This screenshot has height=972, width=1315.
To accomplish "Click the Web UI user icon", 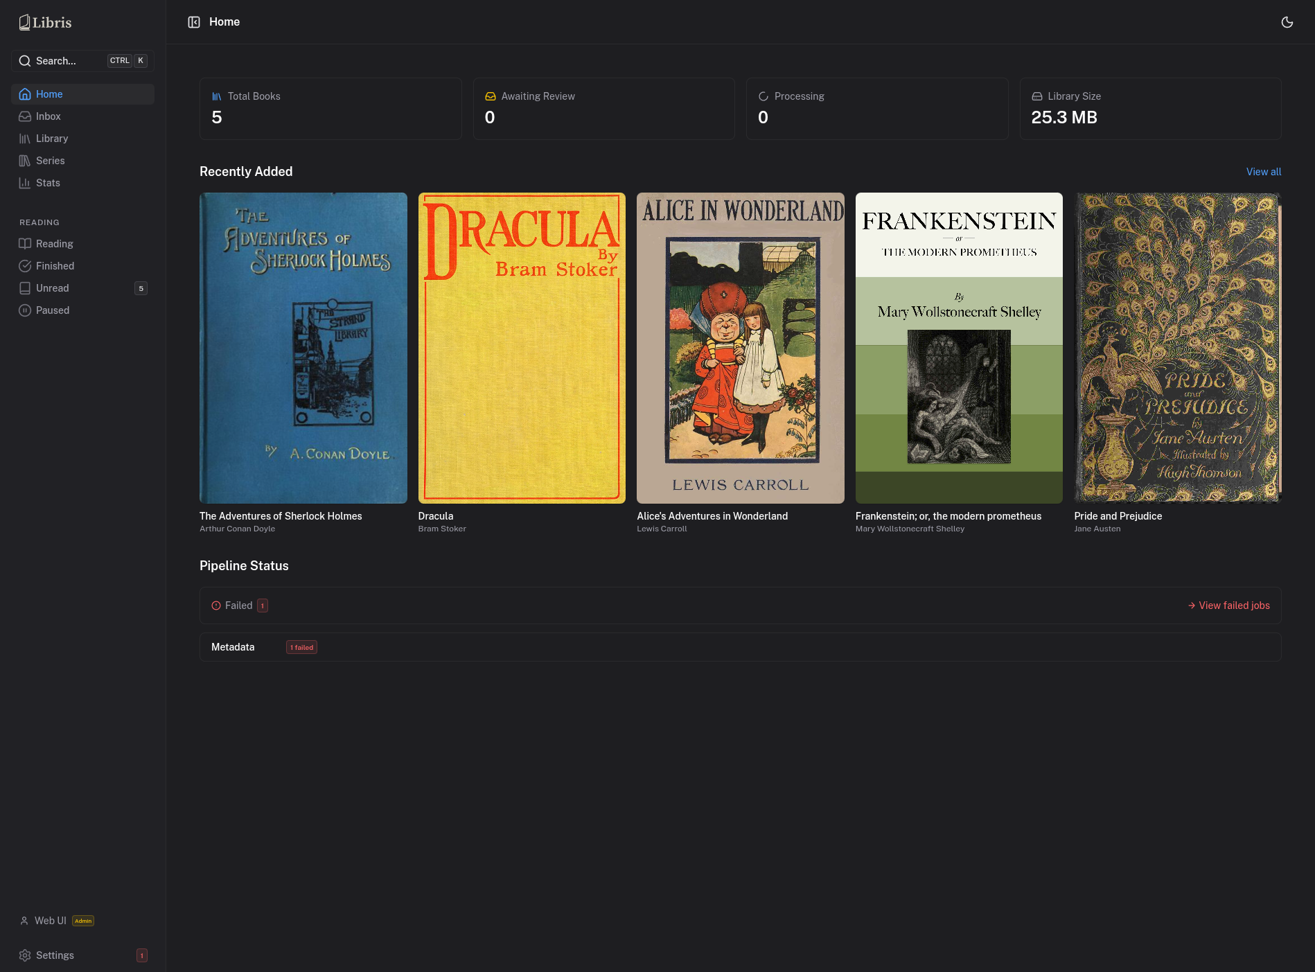I will 24,921.
